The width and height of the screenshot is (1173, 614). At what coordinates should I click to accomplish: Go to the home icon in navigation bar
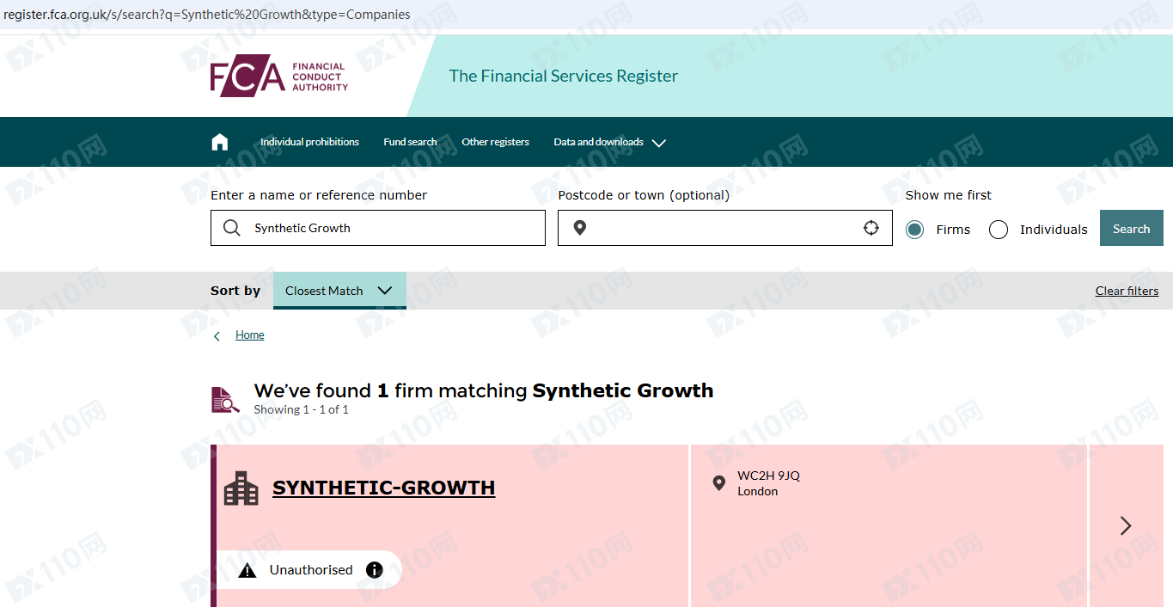tap(220, 142)
